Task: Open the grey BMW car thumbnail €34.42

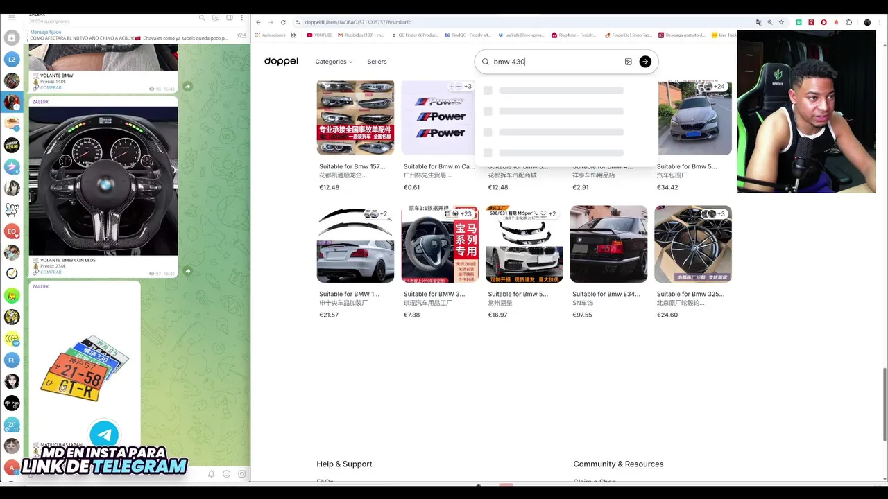Action: point(694,118)
